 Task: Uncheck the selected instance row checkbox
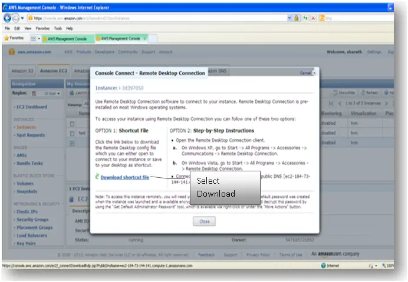[x=72, y=143]
